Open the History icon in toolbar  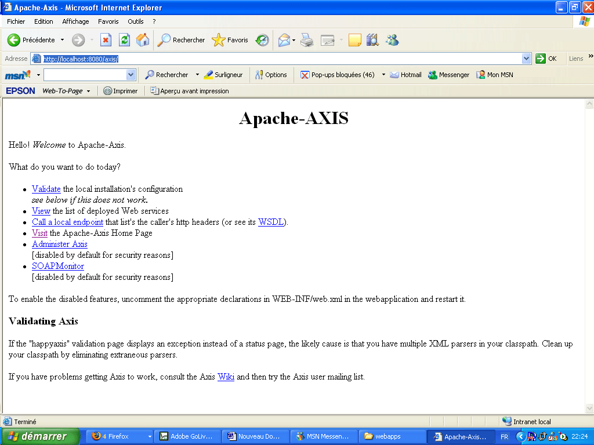[262, 40]
